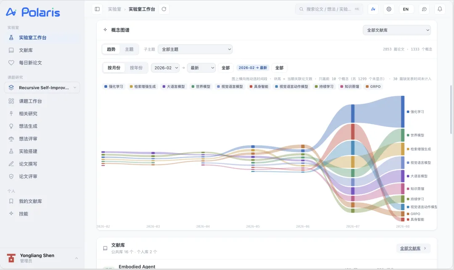The image size is (454, 270).
Task: Click the 文献库 book icon in sidebar
Action: coord(11,50)
